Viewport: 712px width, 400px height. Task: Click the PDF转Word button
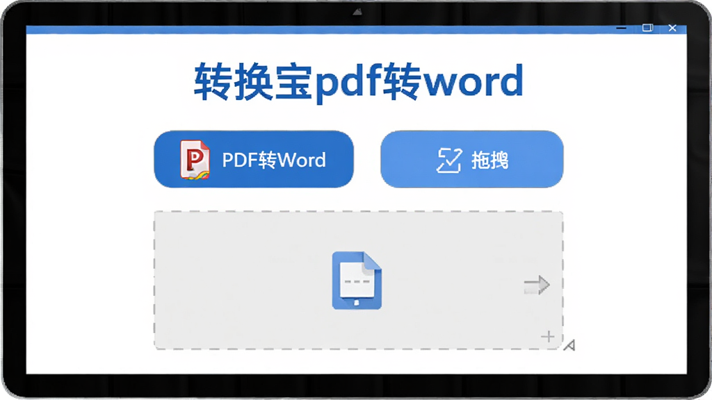coord(253,159)
